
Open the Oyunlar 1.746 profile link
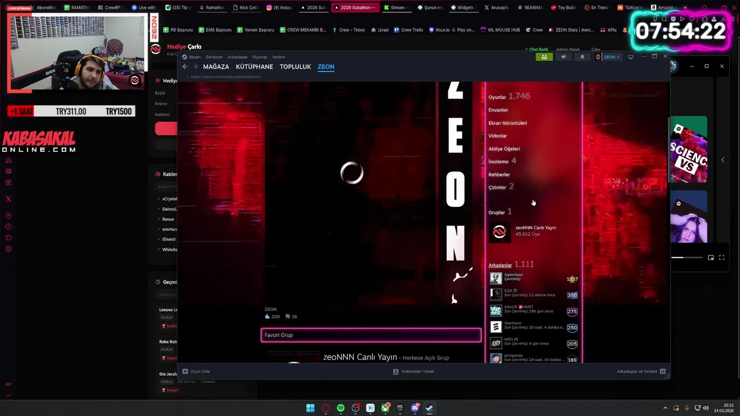[509, 96]
